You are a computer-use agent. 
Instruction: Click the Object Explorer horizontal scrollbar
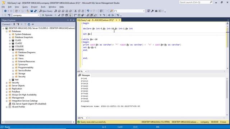click(x=38, y=122)
